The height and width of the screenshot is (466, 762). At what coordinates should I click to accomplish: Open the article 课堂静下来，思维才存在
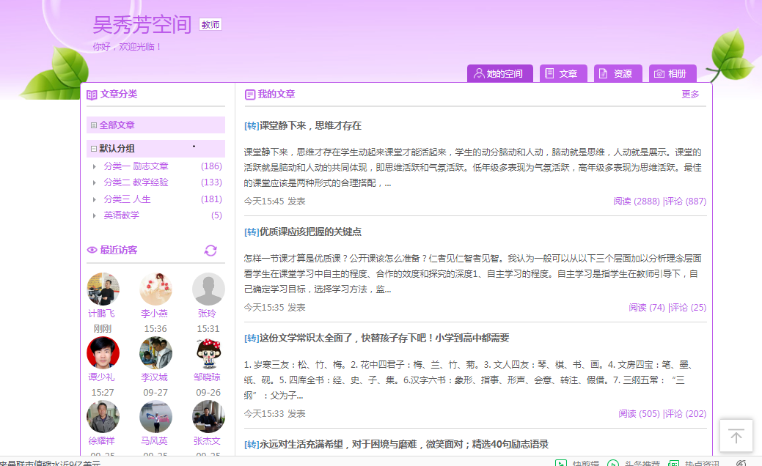coord(314,125)
